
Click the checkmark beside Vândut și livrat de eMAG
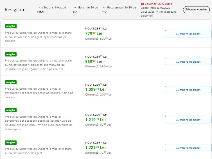click(x=39, y=8)
